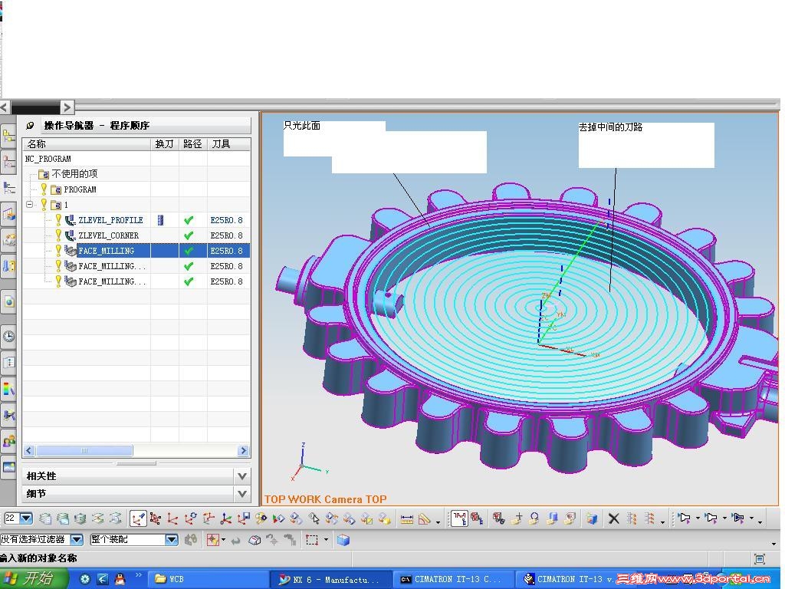The height and width of the screenshot is (589, 785).
Task: Click the 刀具 column header
Action: click(228, 144)
